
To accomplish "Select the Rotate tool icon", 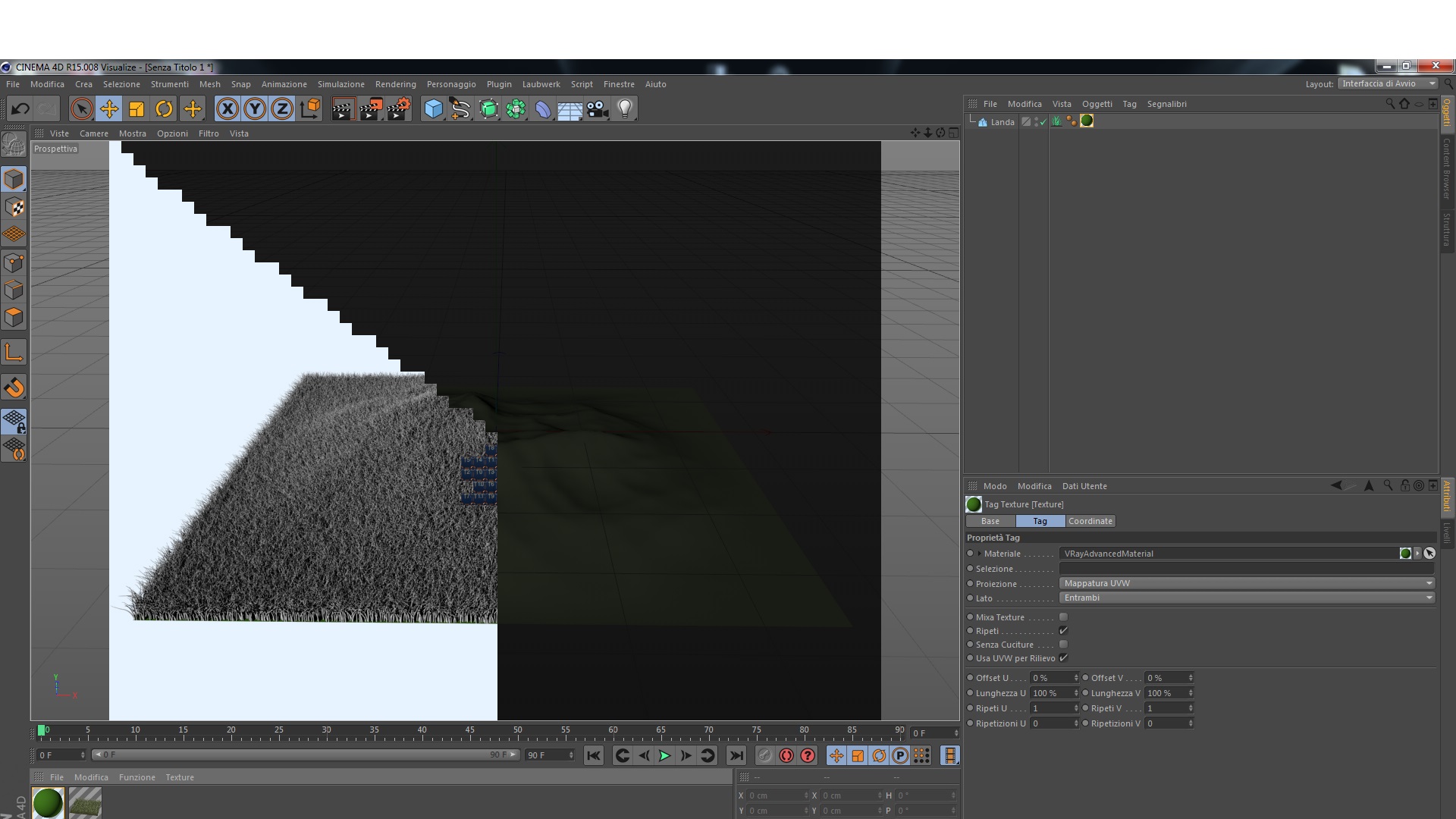I will pos(164,109).
